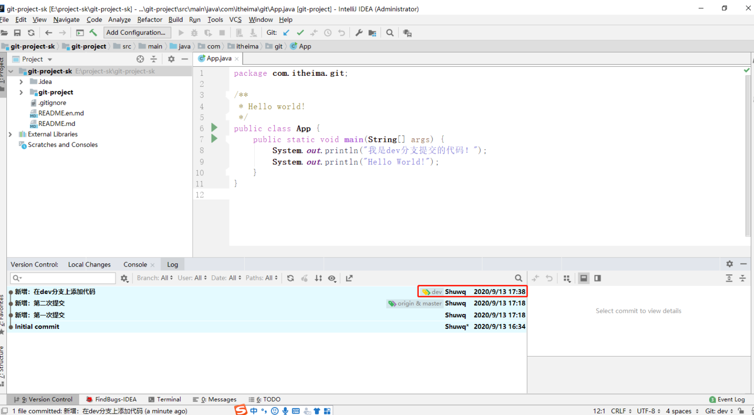The height and width of the screenshot is (415, 754).
Task: Click the Search Everywhere magnifier icon
Action: (390, 32)
